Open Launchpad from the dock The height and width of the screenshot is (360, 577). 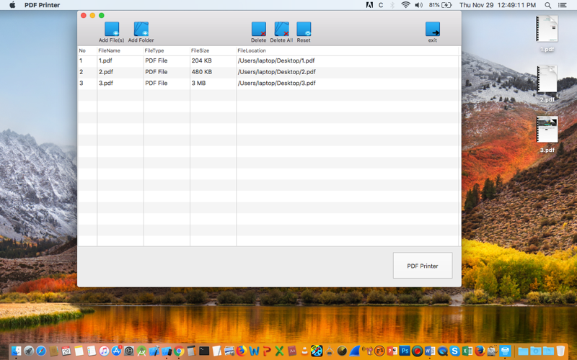(29, 351)
